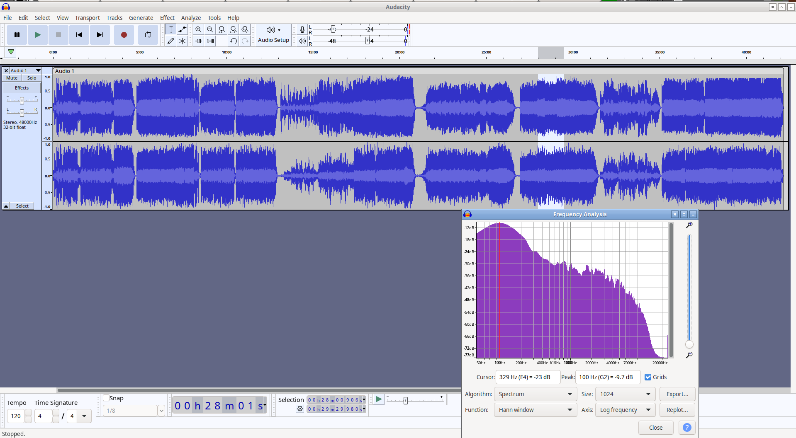Image resolution: width=796 pixels, height=438 pixels.
Task: Click the Undo arrow icon
Action: [x=234, y=41]
